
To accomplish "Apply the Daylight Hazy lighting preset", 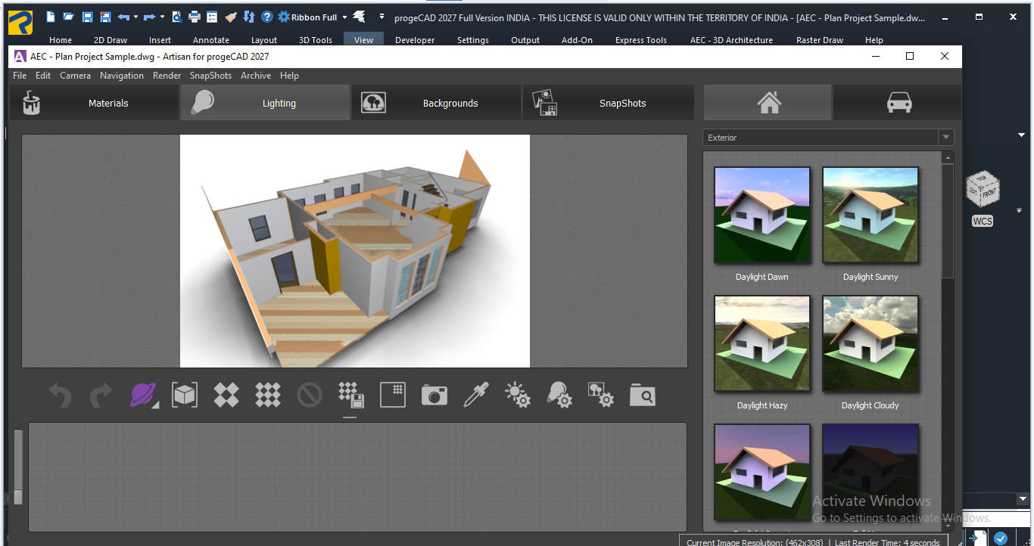I will 762,344.
